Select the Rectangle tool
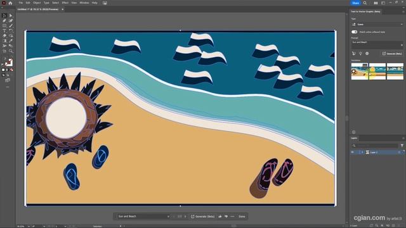The width and height of the screenshot is (406, 228). click(x=4, y=25)
